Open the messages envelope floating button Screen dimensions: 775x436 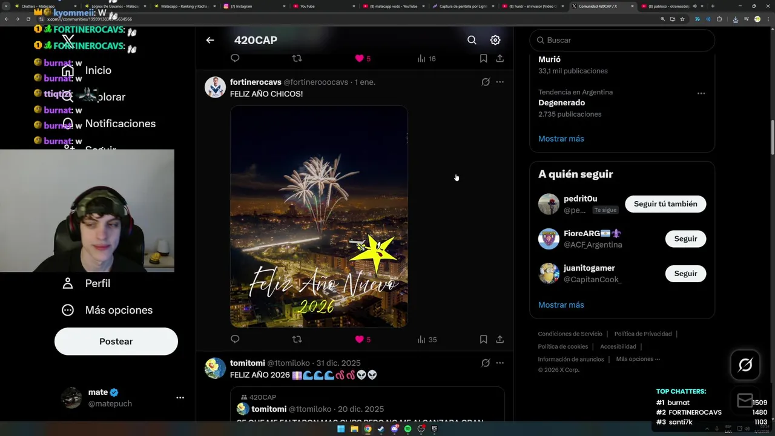[x=745, y=401]
